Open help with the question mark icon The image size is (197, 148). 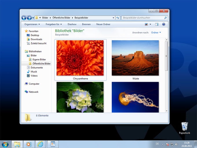(164, 24)
